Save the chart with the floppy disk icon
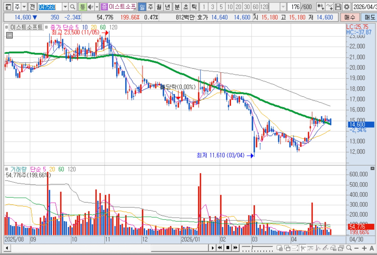Viewport: 377px width, 255px height. coord(338,7)
